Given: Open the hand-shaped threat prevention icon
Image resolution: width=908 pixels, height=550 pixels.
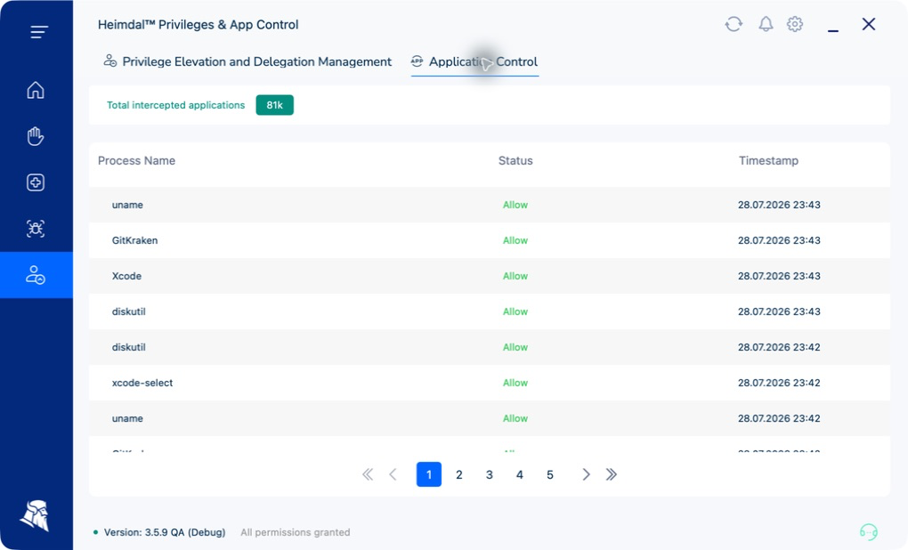Looking at the screenshot, I should click(36, 136).
